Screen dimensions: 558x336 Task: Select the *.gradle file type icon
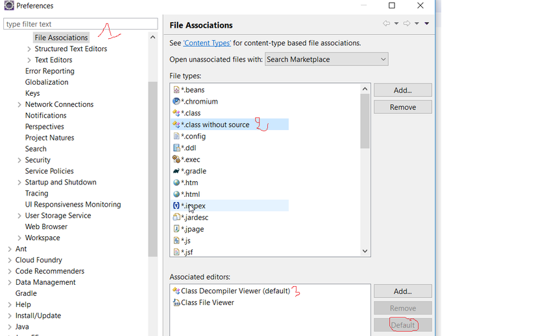tap(176, 171)
